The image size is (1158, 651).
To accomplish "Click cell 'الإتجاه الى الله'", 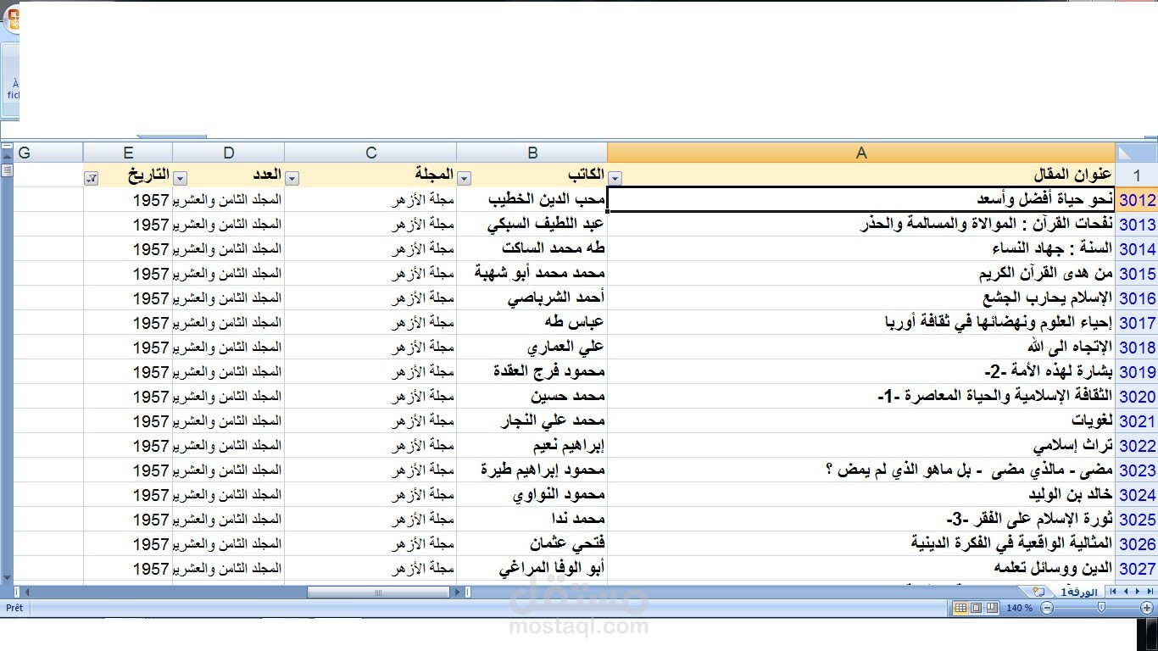I will pyautogui.click(x=862, y=348).
